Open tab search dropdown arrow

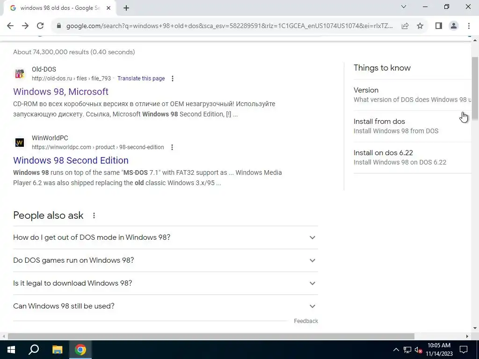point(404,7)
